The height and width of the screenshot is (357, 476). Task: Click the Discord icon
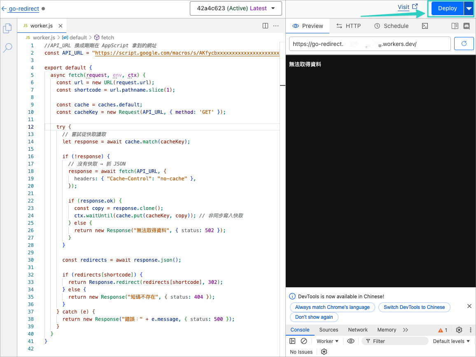pos(467,26)
